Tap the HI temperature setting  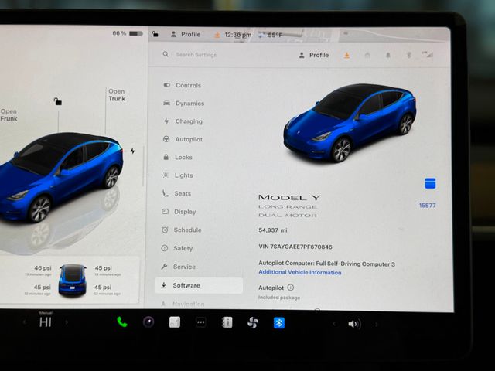point(46,322)
